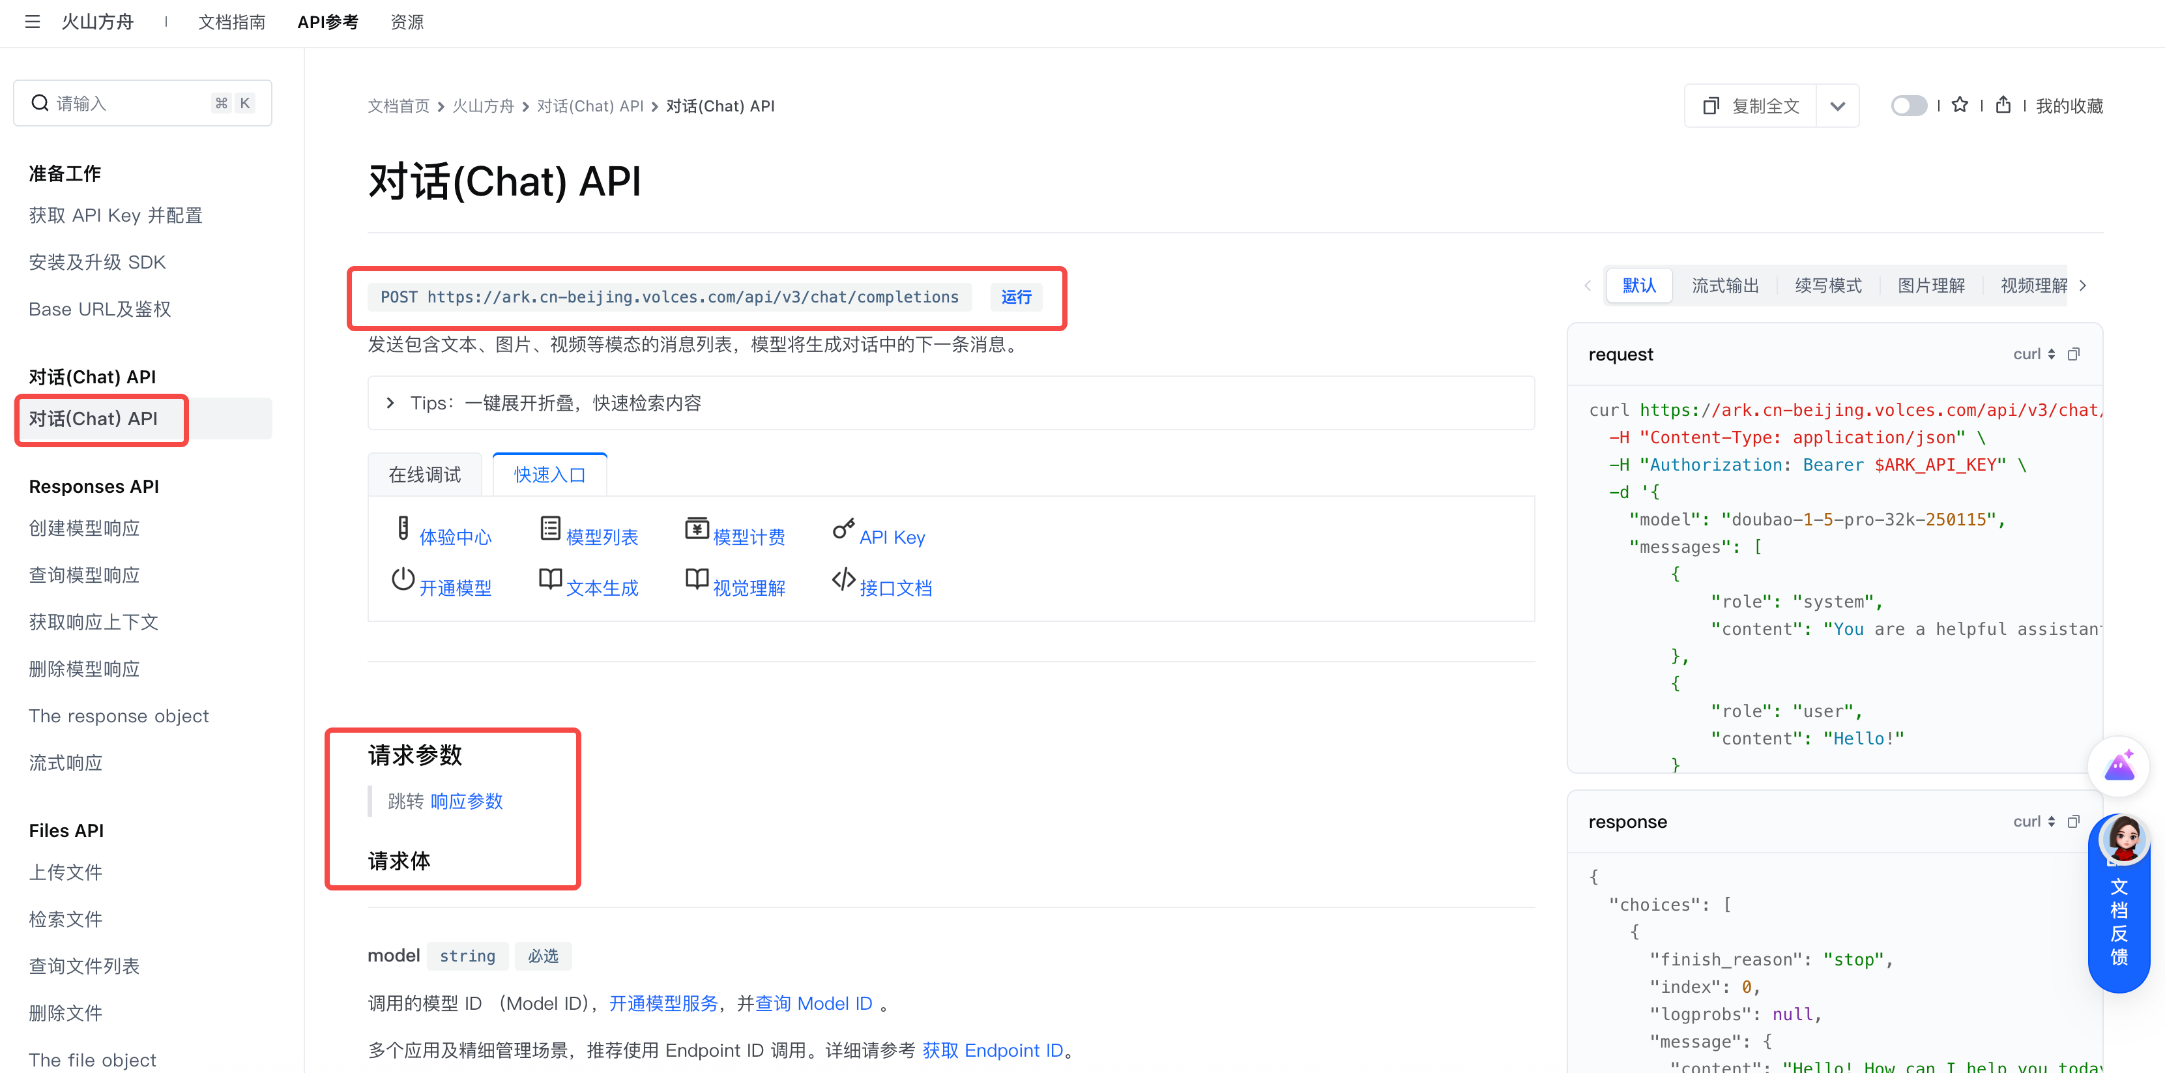Click the 模型列表 list icon

pos(551,529)
